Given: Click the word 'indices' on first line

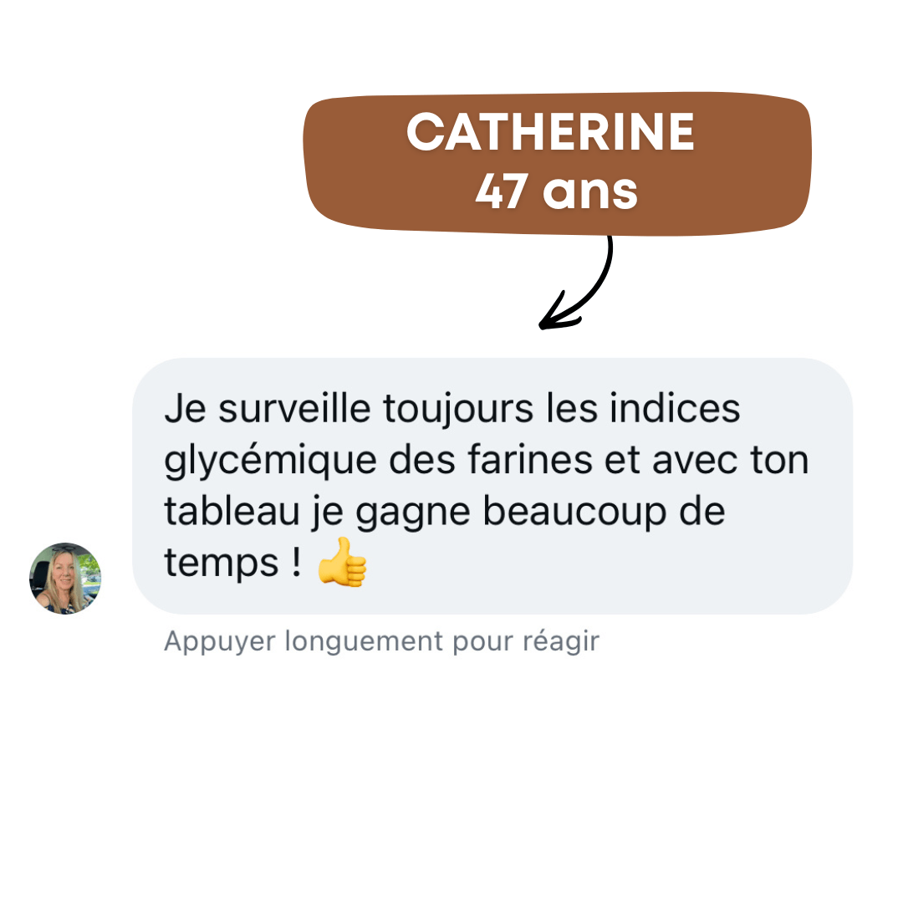Looking at the screenshot, I should 675,408.
